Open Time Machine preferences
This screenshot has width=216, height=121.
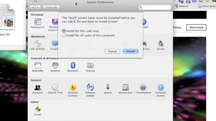[143, 89]
